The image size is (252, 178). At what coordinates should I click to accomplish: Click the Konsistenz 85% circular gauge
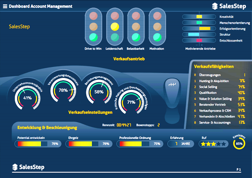point(239,144)
